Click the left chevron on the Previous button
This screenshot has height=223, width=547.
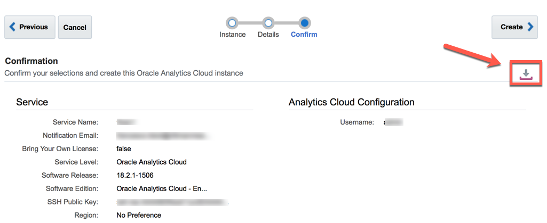[13, 27]
